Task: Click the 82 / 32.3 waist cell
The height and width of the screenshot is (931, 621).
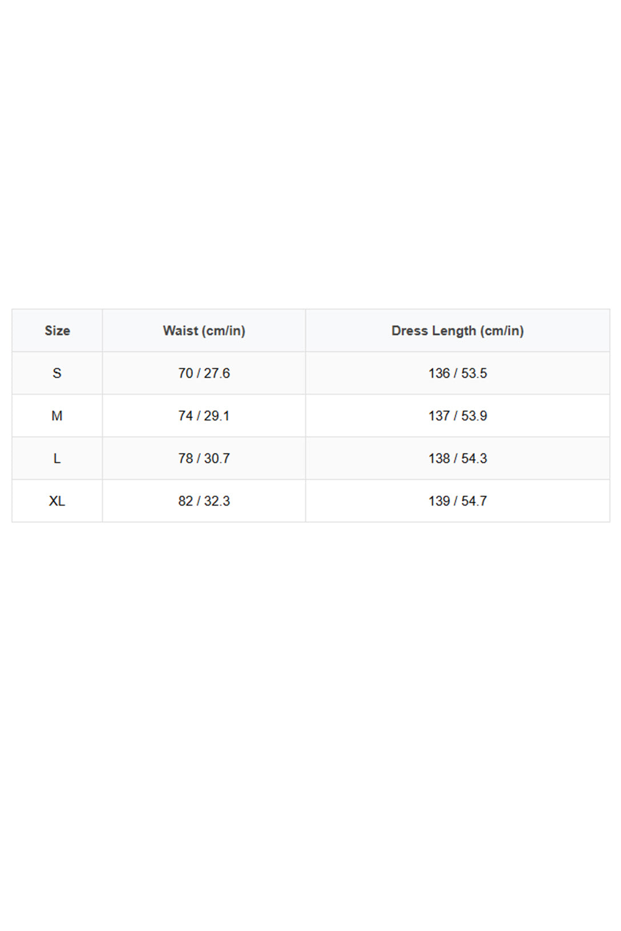Action: coord(204,501)
